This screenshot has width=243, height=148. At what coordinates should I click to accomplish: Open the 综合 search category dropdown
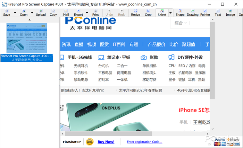pyautogui.click(x=181, y=23)
